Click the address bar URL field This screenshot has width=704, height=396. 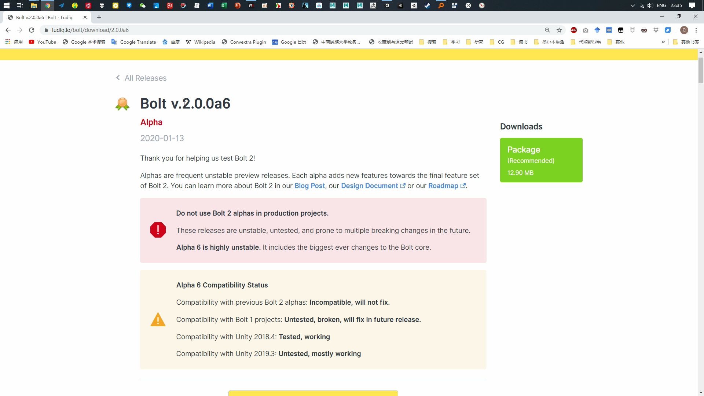pyautogui.click(x=293, y=30)
